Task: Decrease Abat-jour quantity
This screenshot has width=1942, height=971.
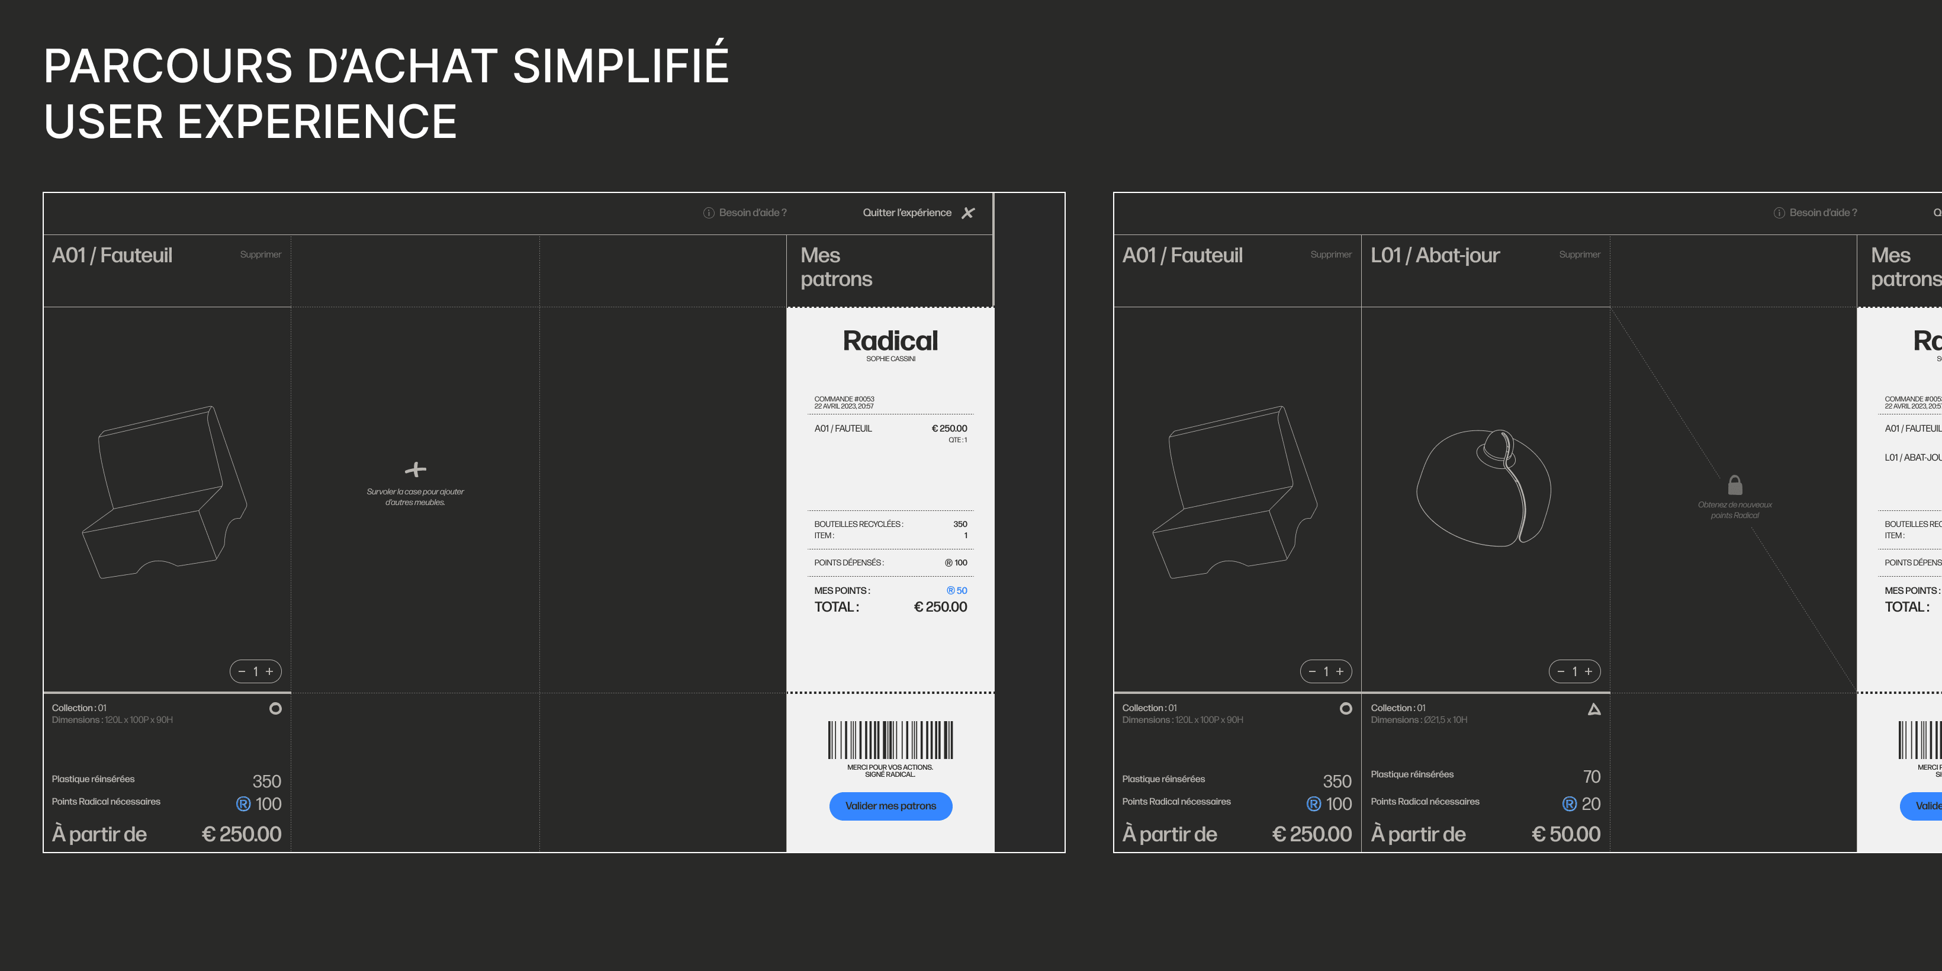Action: 1561,672
